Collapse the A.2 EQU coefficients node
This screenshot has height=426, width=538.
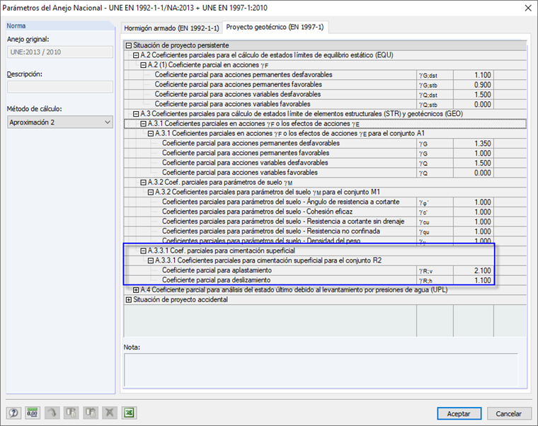(x=136, y=55)
